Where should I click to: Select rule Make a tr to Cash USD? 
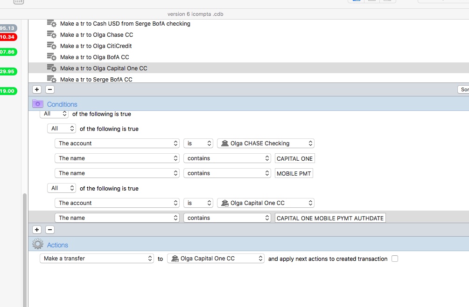125,23
